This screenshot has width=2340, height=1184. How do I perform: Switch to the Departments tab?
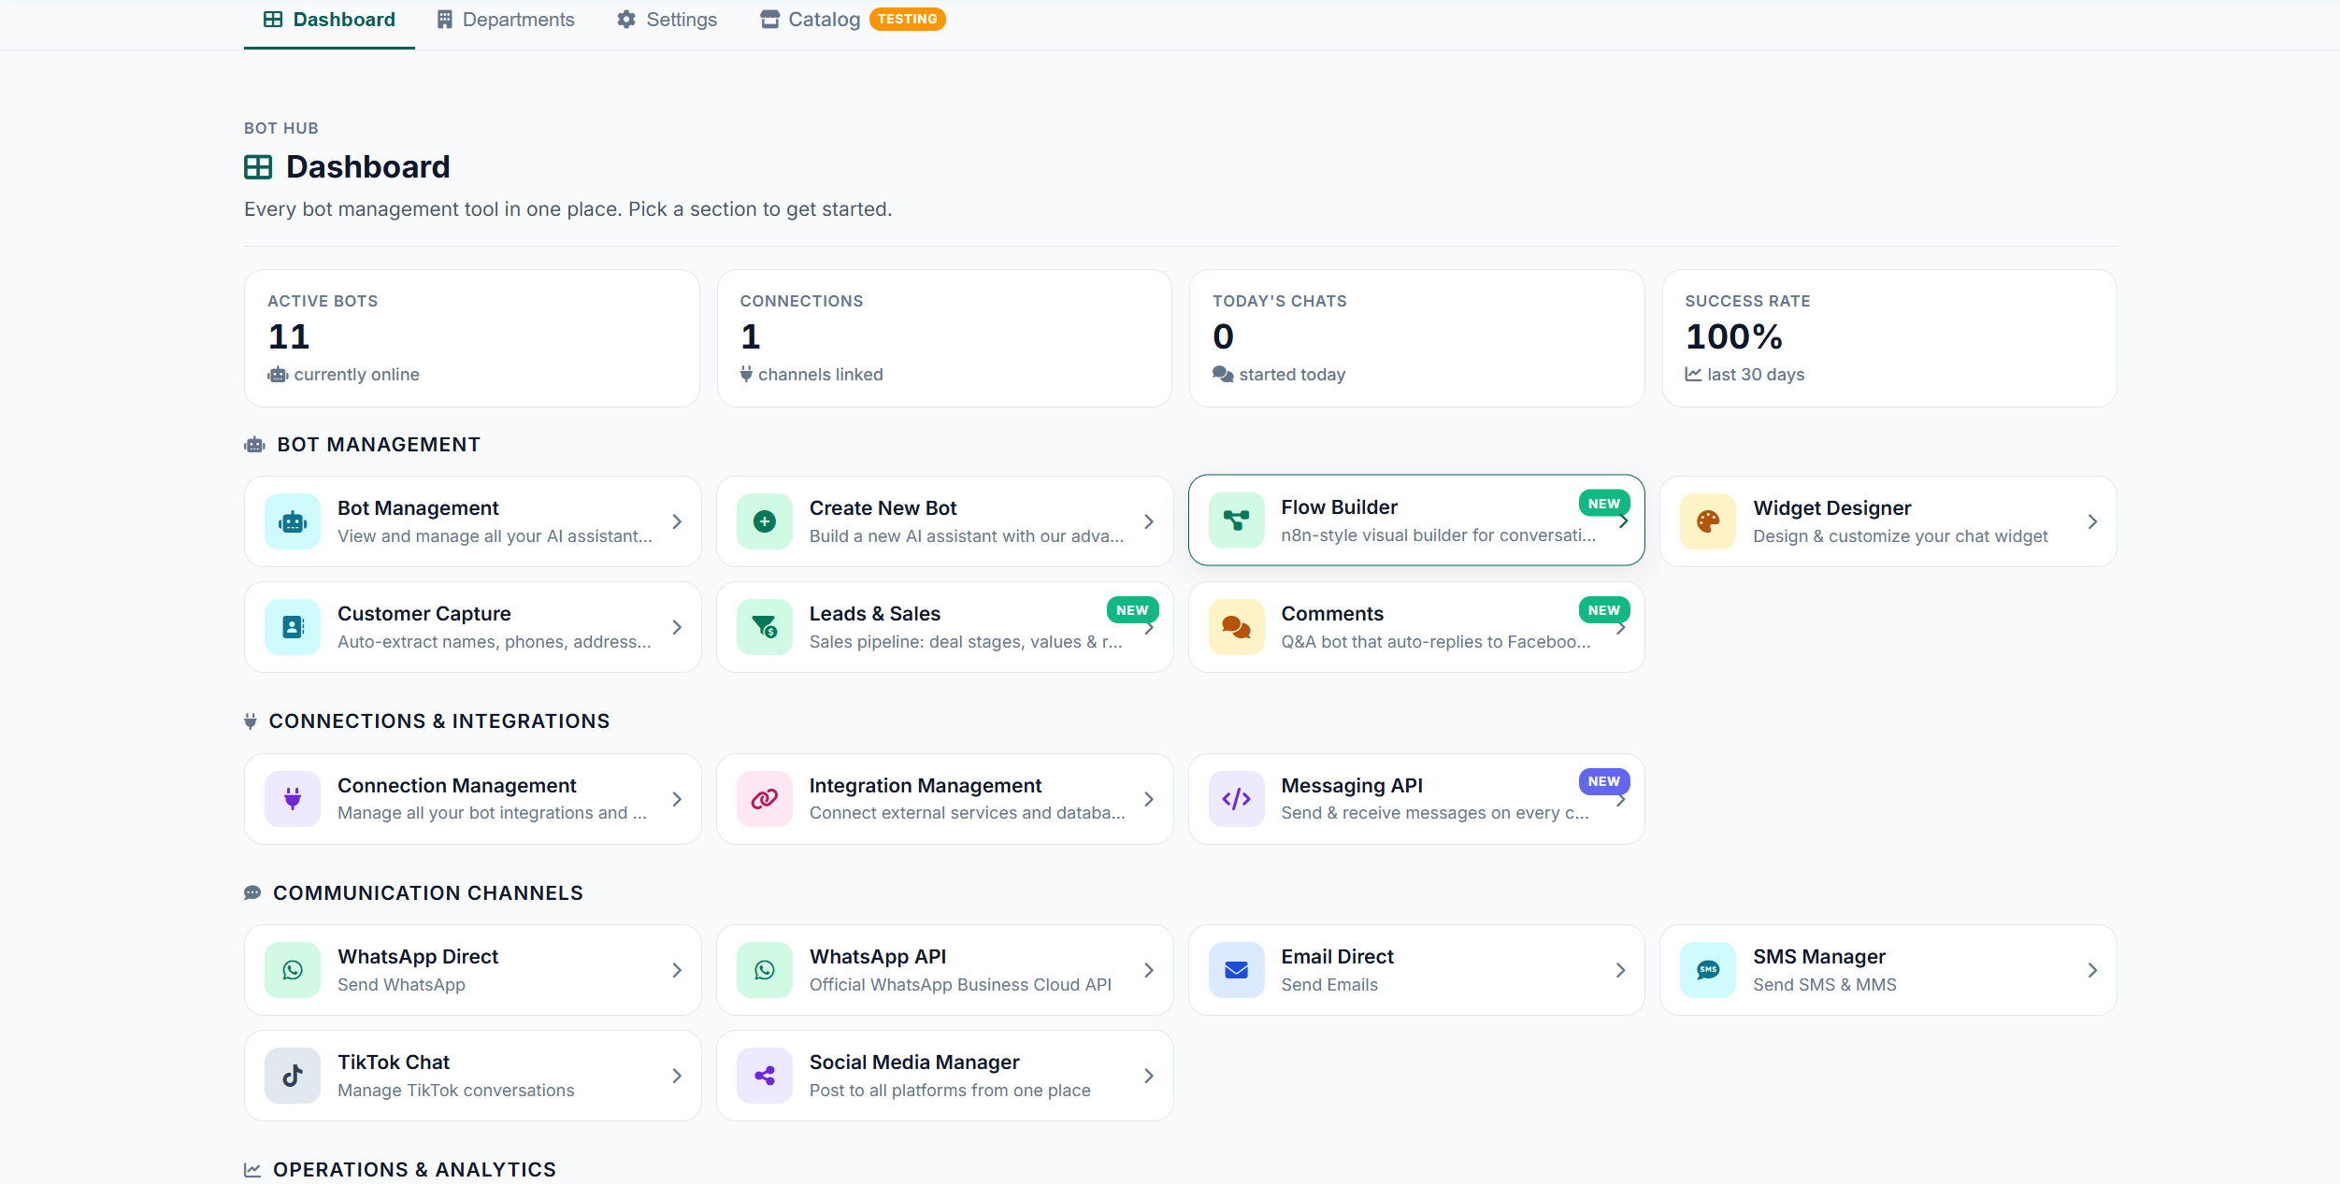coord(506,20)
